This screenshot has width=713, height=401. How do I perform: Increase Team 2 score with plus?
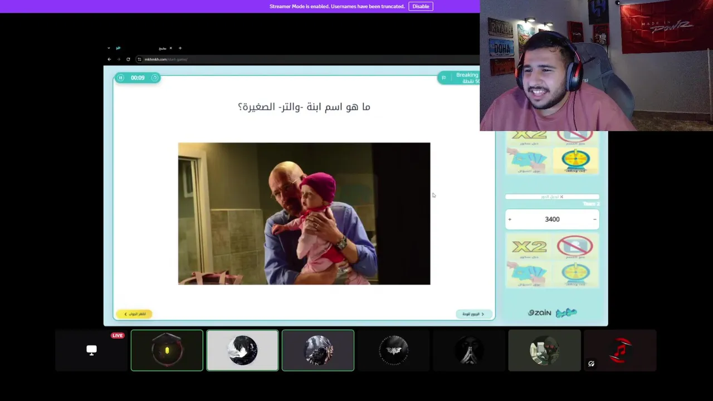pos(510,219)
